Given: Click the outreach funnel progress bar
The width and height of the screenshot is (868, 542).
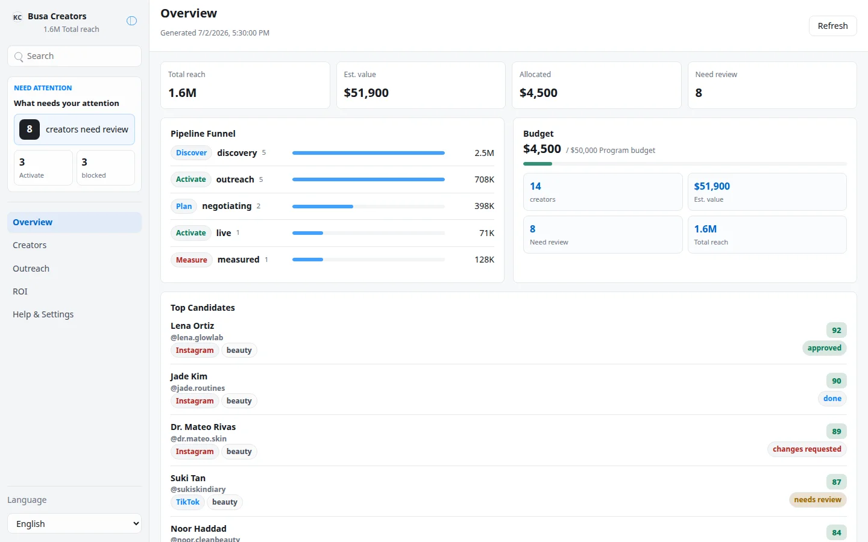Looking at the screenshot, I should (368, 179).
